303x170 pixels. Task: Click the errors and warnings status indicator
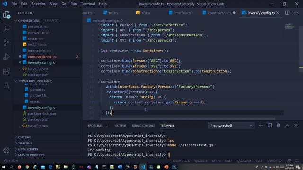[11, 161]
